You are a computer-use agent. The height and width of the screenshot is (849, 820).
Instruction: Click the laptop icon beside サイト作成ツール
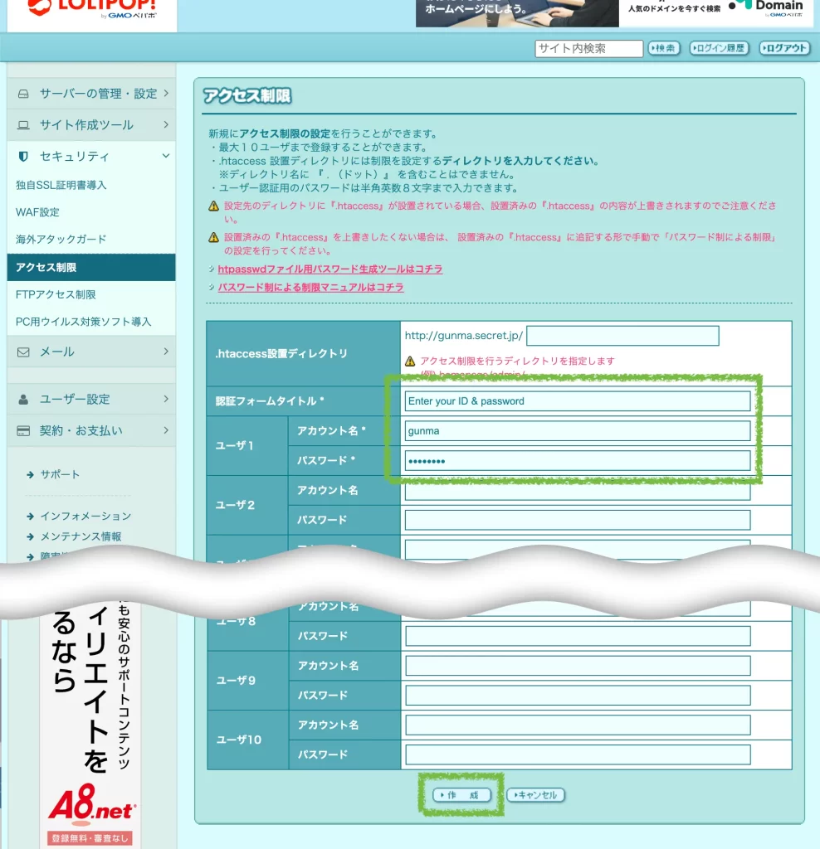tap(23, 125)
